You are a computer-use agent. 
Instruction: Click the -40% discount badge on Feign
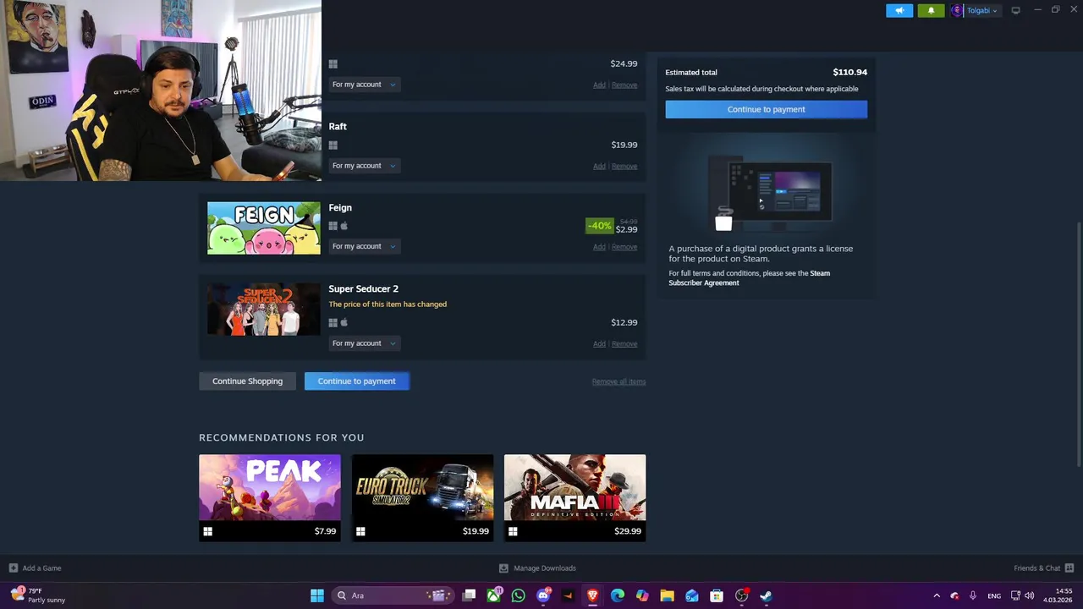pyautogui.click(x=599, y=226)
